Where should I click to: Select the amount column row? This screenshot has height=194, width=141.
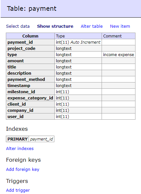[x=71, y=61]
